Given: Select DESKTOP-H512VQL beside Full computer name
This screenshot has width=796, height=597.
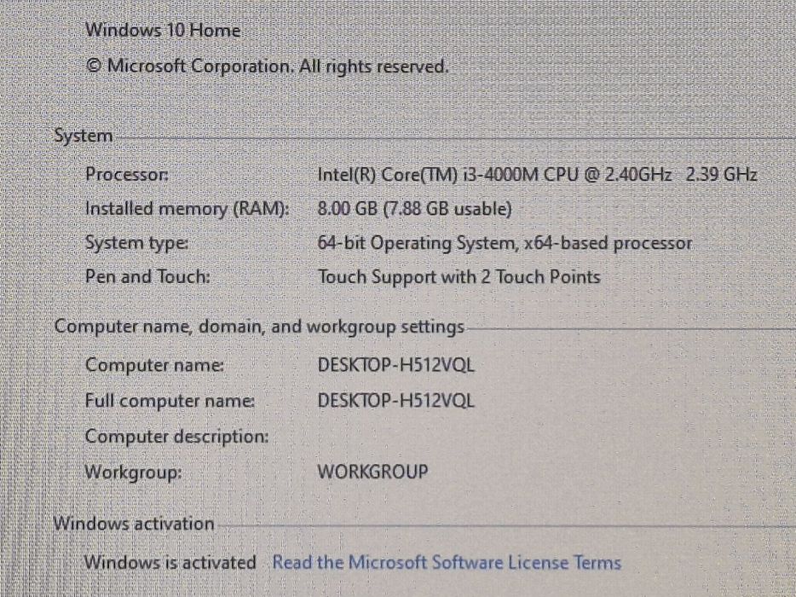Looking at the screenshot, I should [x=396, y=401].
